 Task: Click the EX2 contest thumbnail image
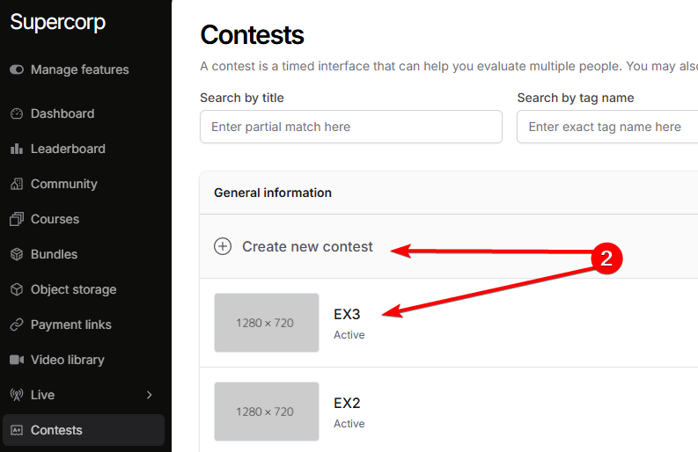[x=266, y=412]
